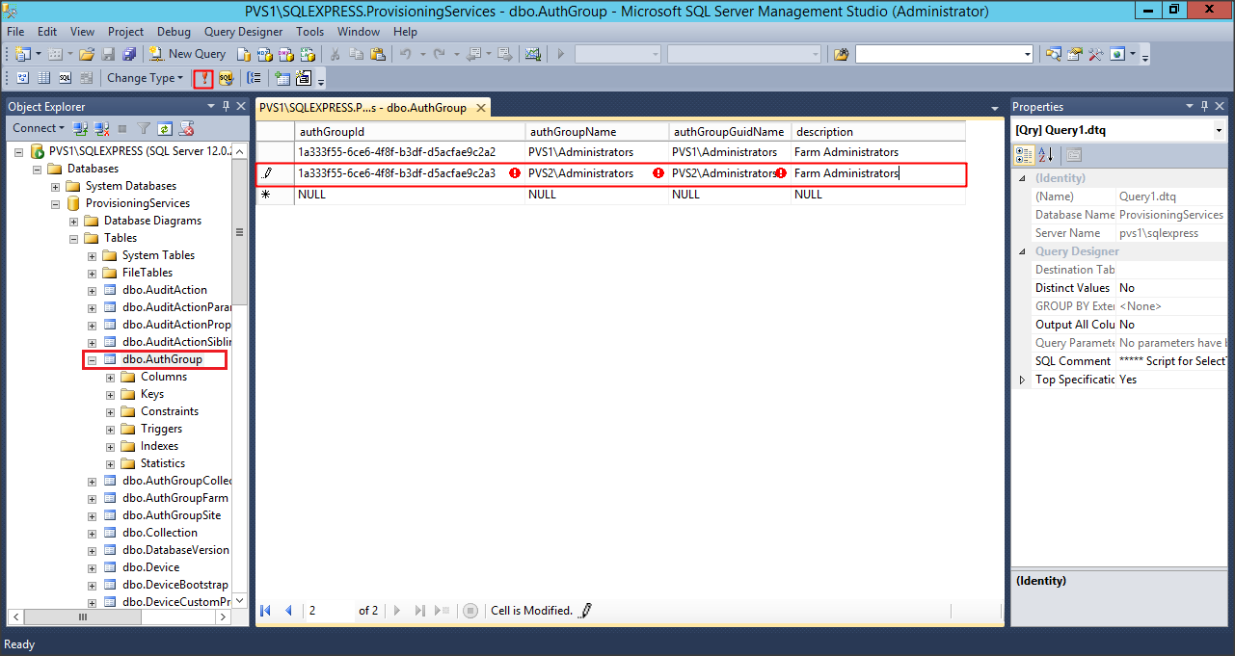Open the Query Designer menu
The width and height of the screenshot is (1235, 656).
coord(243,32)
